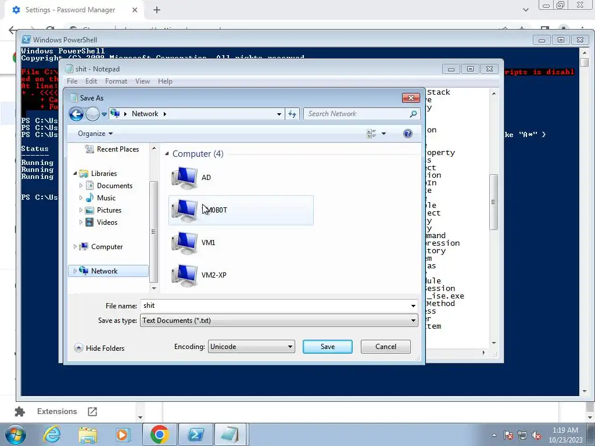This screenshot has width=595, height=446.
Task: Select the M0B0T computer icon
Action: pos(184,210)
